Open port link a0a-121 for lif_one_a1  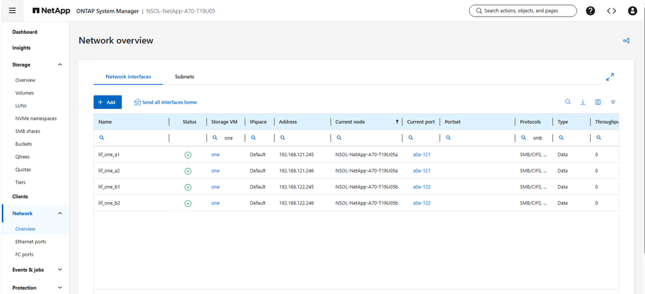[x=422, y=155]
